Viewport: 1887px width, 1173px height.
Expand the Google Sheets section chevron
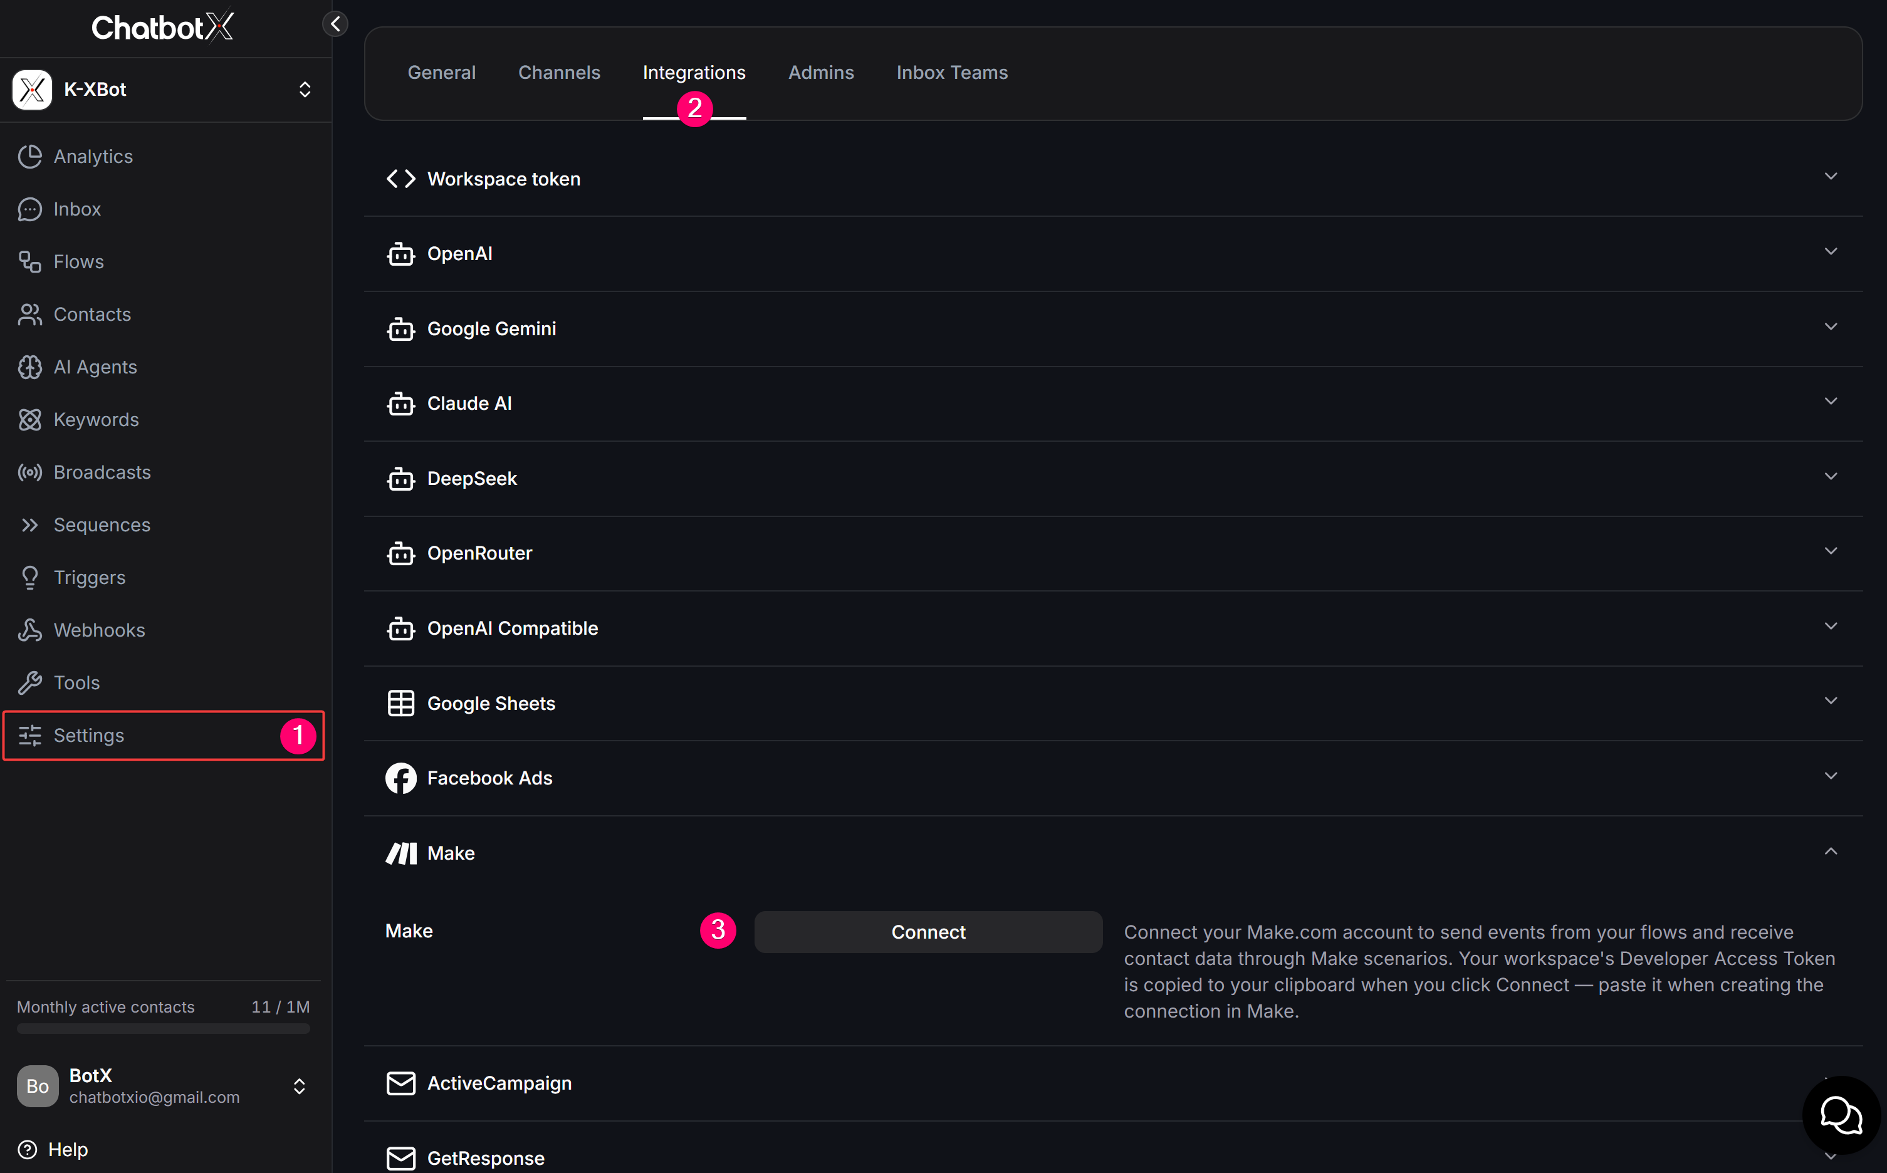[1831, 701]
